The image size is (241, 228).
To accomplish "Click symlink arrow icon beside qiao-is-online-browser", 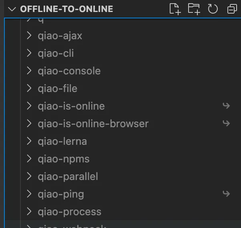I will (226, 123).
